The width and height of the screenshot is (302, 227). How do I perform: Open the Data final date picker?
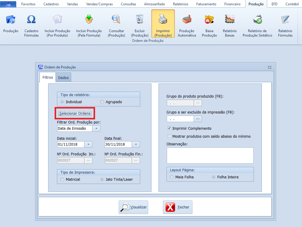coord(136,144)
